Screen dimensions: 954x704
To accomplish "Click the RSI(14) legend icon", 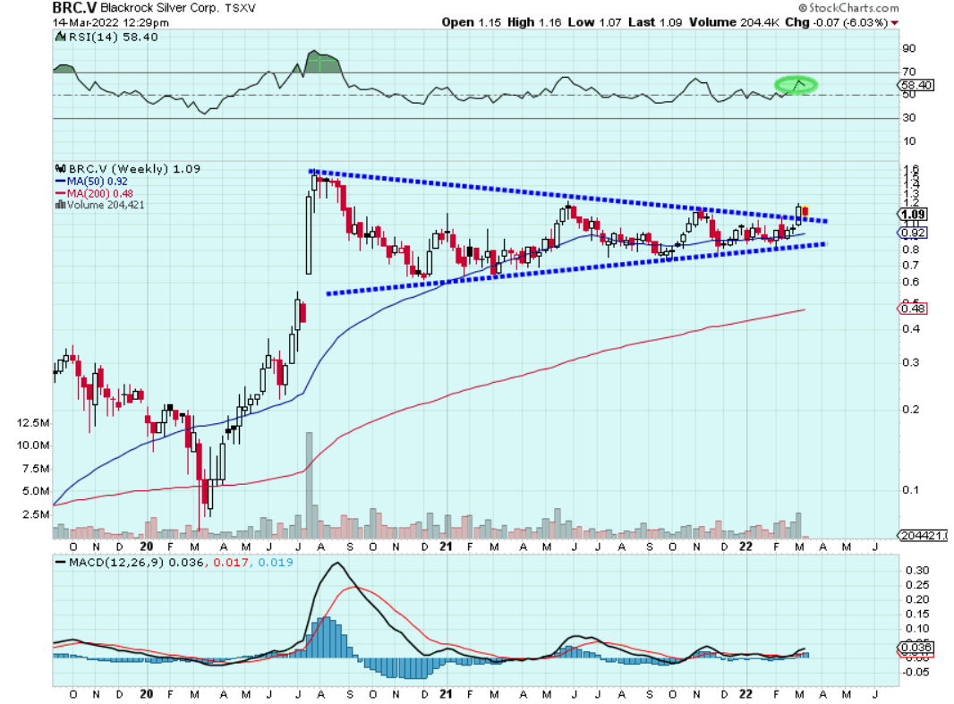I will point(60,37).
